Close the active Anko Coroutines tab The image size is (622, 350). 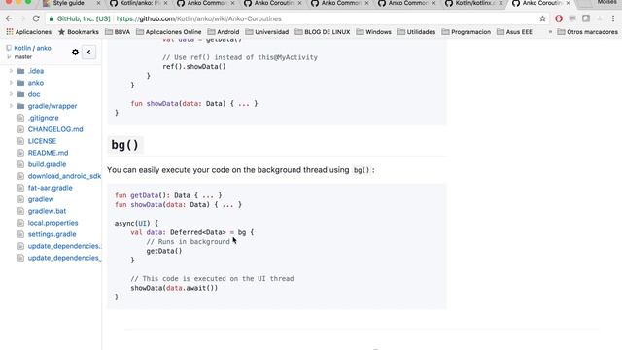[568, 3]
